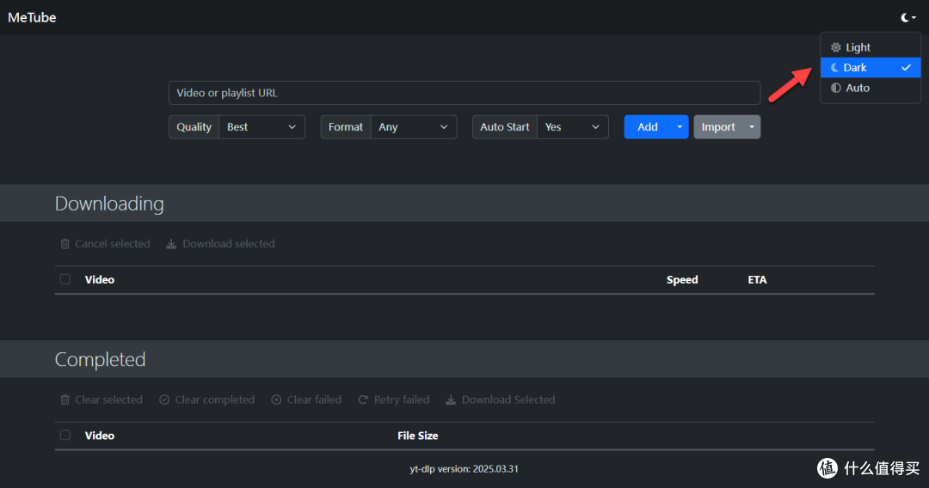Expand the Add button's dropdown arrow
Screen dimensions: 929x488
coord(680,127)
